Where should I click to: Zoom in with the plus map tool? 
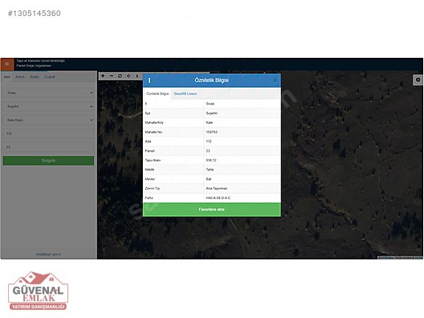(x=103, y=76)
